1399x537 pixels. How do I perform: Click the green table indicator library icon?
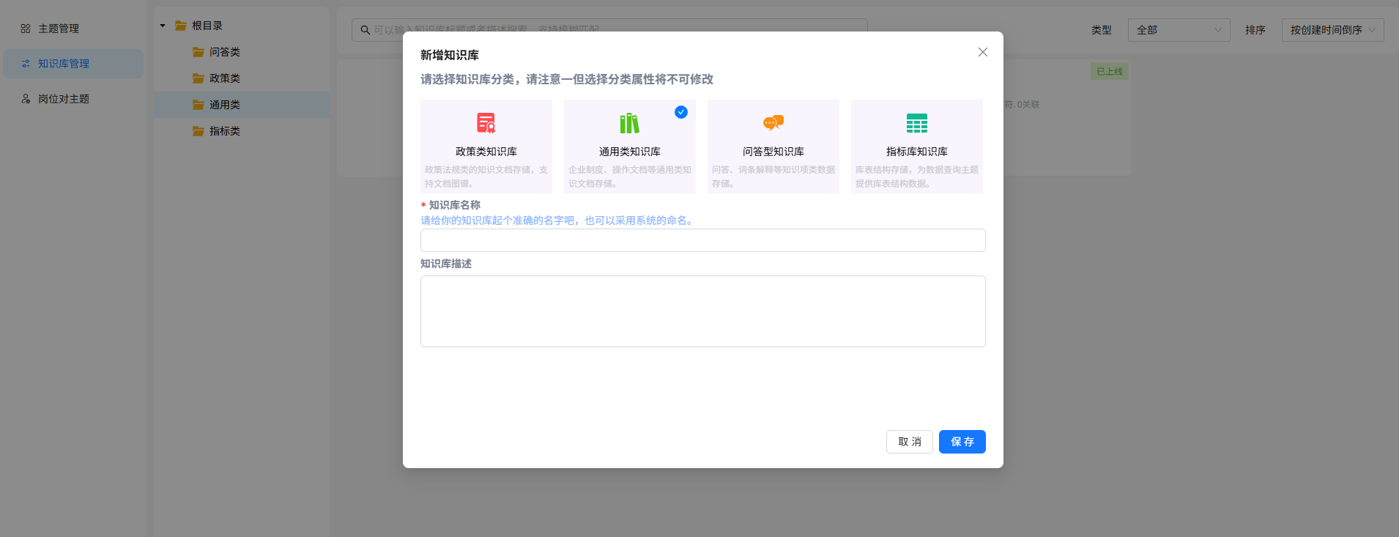point(916,123)
